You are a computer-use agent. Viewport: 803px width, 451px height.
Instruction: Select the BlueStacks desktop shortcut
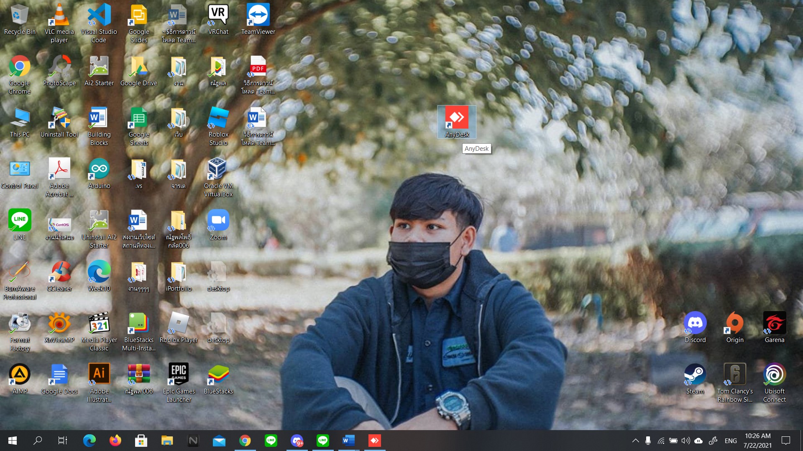[218, 379]
